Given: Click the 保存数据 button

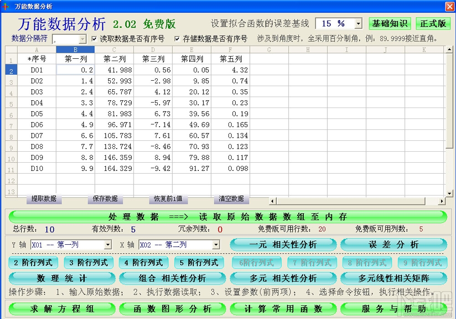Looking at the screenshot, I should click(x=105, y=199).
